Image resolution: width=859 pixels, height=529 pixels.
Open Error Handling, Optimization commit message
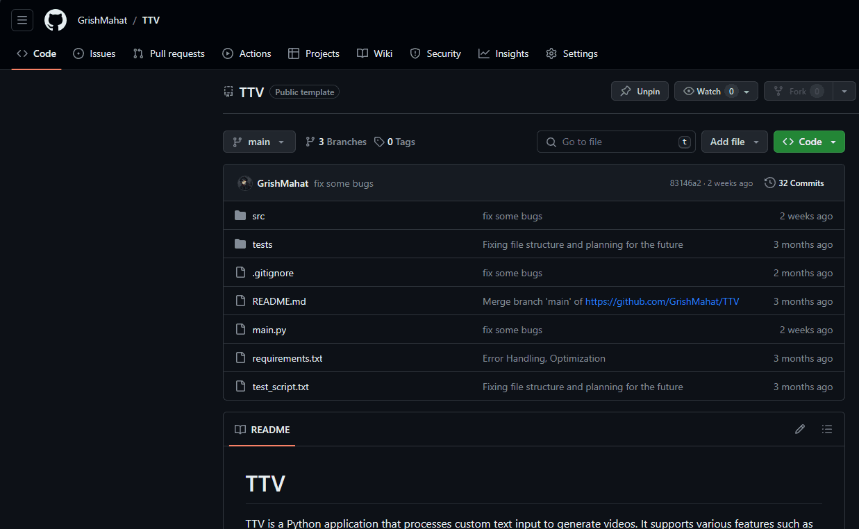pyautogui.click(x=544, y=358)
